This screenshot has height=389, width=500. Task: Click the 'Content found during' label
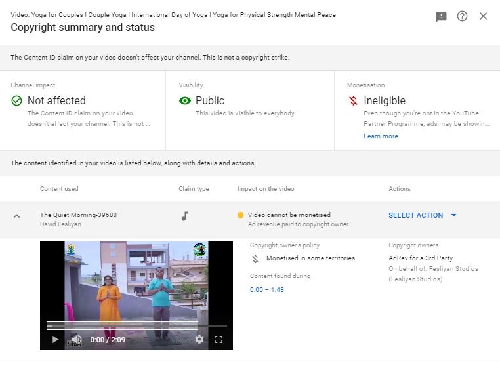pos(280,276)
